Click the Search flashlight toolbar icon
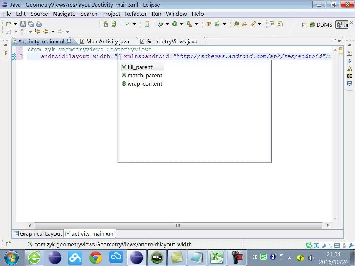The width and height of the screenshot is (355, 266). tap(253, 24)
